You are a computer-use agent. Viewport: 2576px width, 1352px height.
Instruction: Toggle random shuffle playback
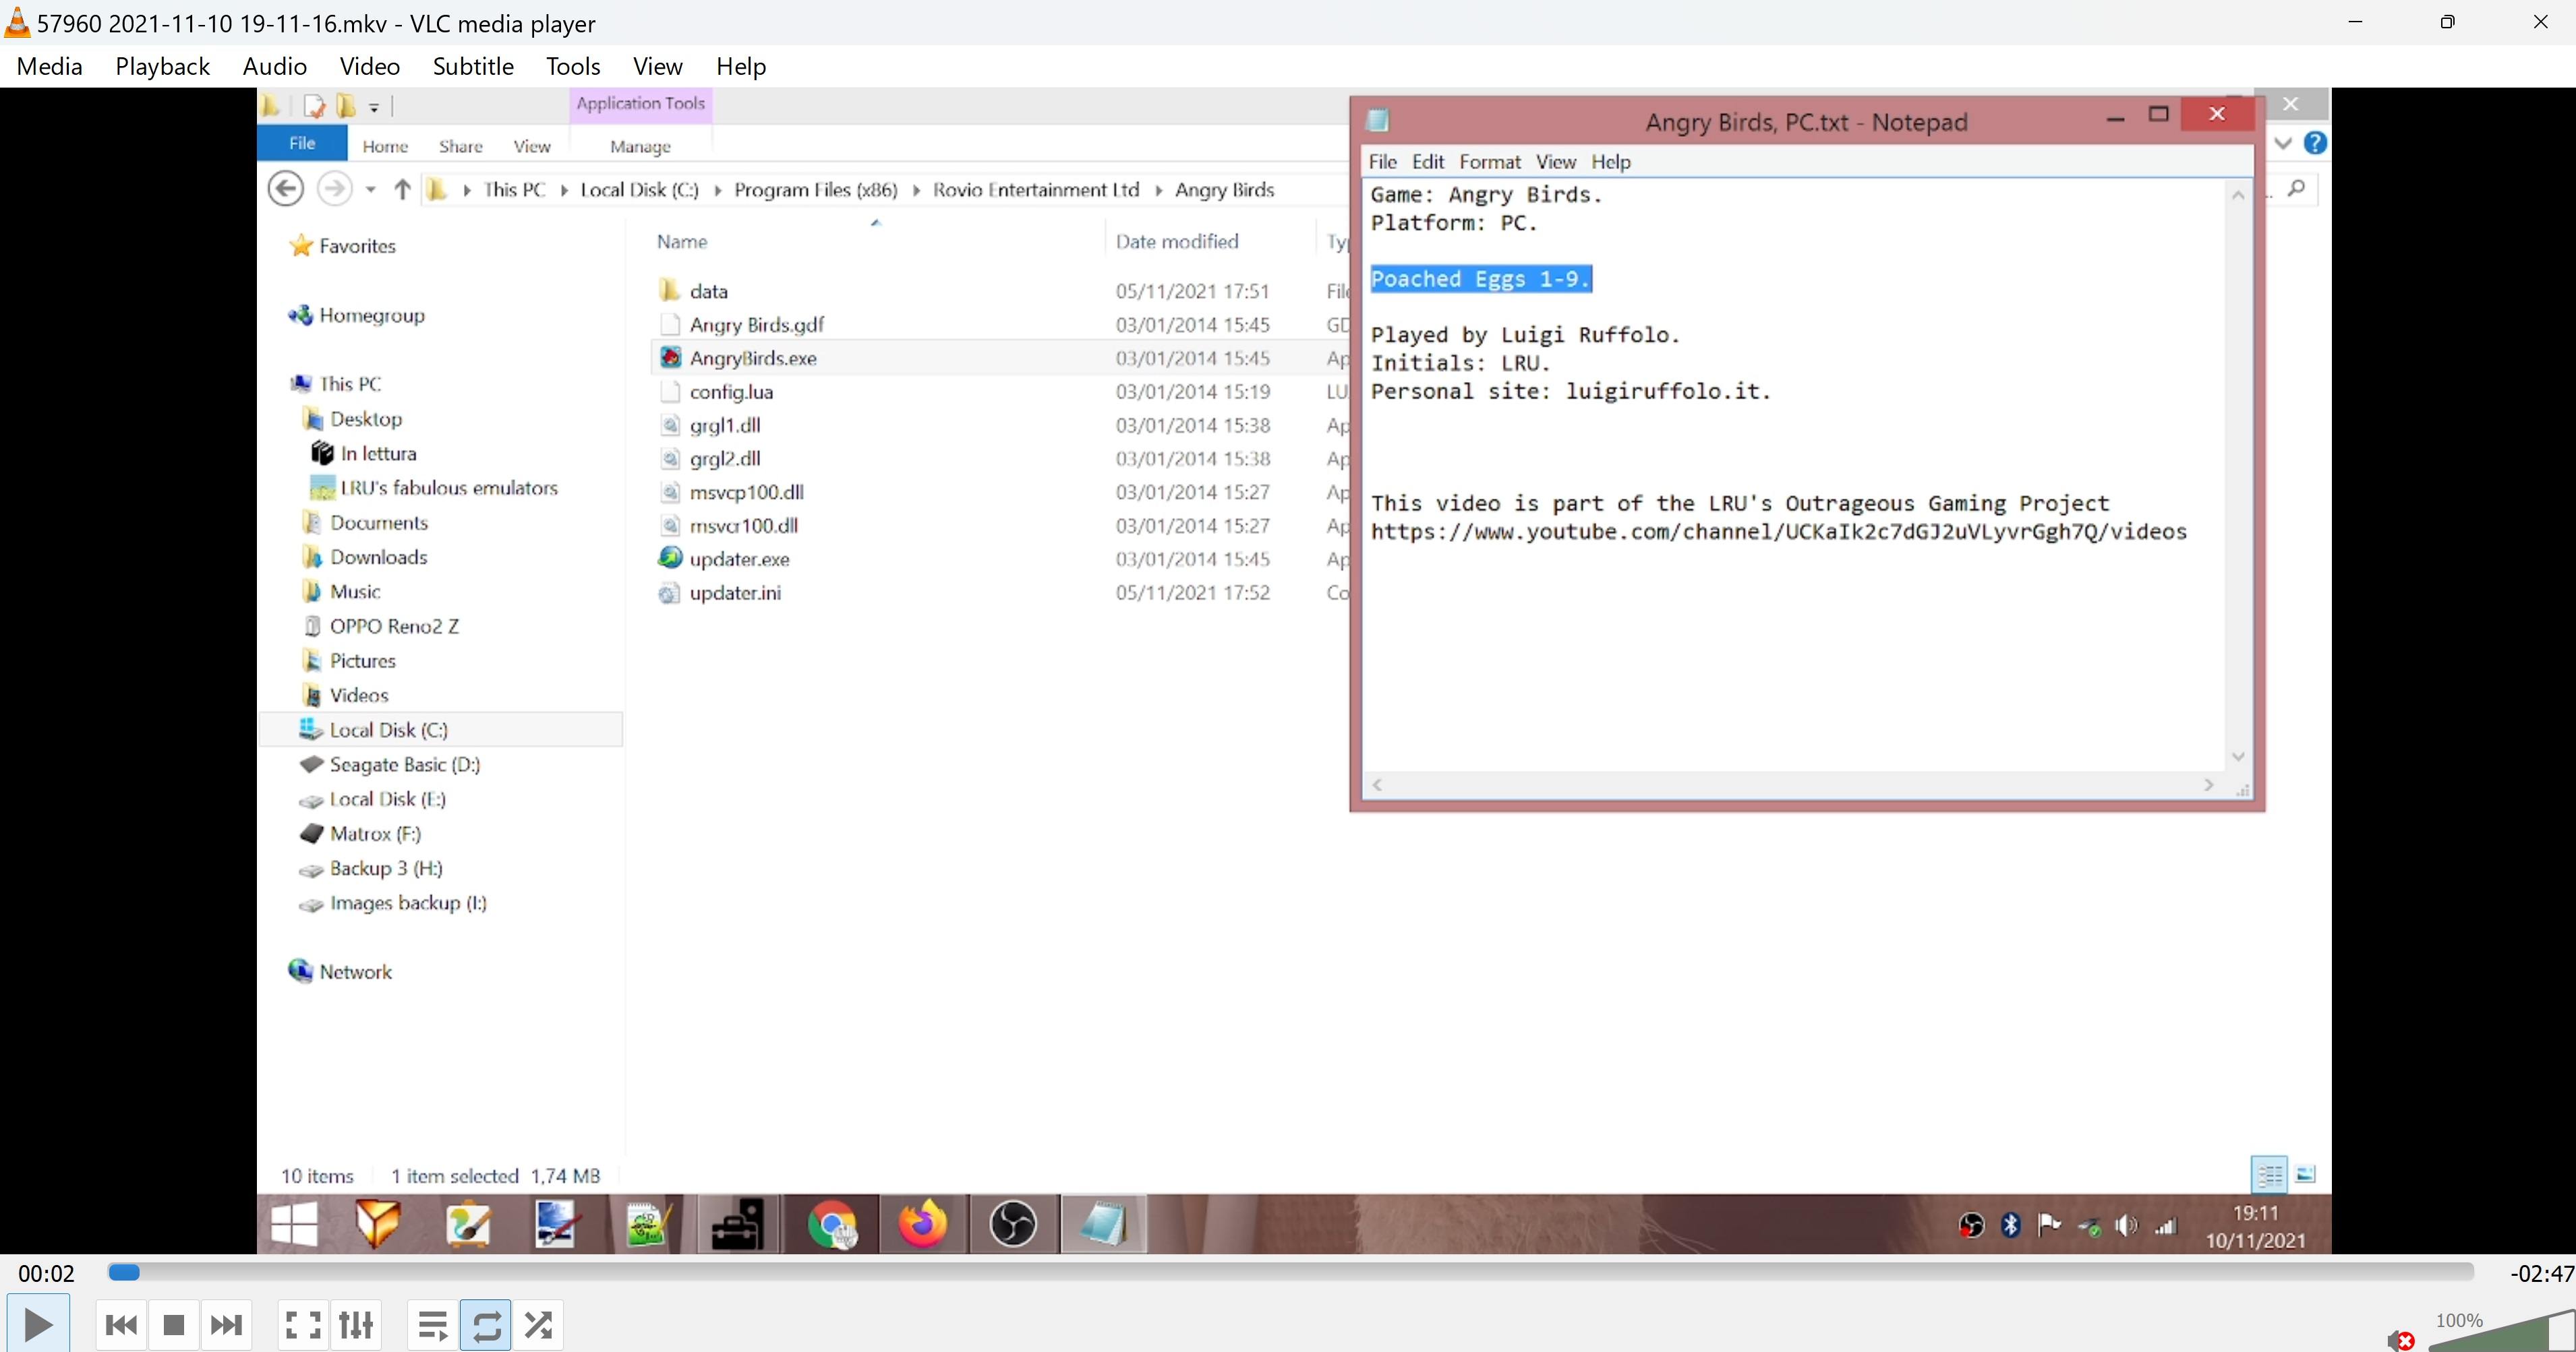(x=539, y=1325)
